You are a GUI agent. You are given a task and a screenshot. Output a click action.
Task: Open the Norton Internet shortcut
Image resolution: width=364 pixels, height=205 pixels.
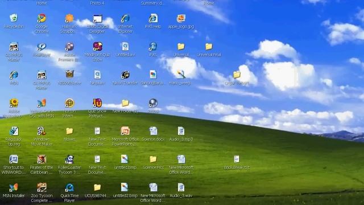point(69,103)
